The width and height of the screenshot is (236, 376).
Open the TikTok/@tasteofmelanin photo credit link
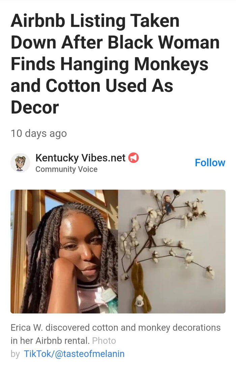(74, 354)
